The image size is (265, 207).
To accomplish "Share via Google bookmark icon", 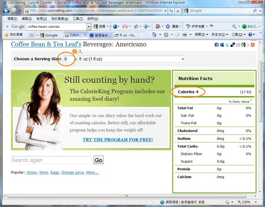I will [x=243, y=45].
